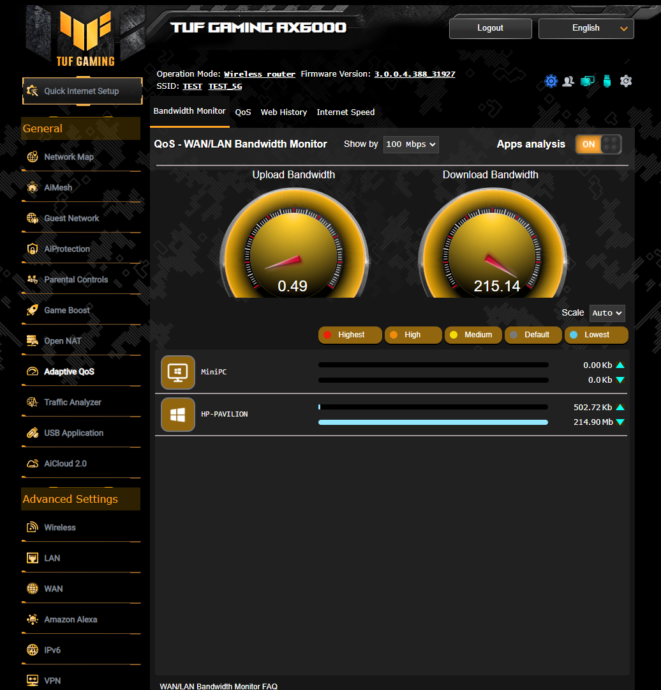The image size is (661, 690).
Task: Click the 214.90 Mb download value
Action: (x=593, y=422)
